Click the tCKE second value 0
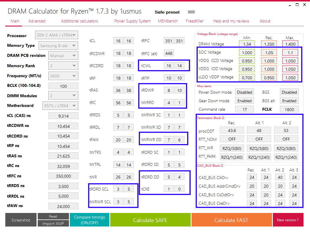Image resolution: width=310 pixels, height=233 pixels. 179,189
